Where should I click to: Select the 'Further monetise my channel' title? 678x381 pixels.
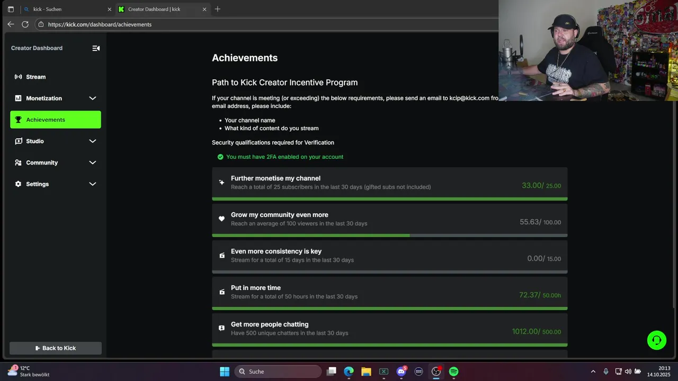click(275, 178)
